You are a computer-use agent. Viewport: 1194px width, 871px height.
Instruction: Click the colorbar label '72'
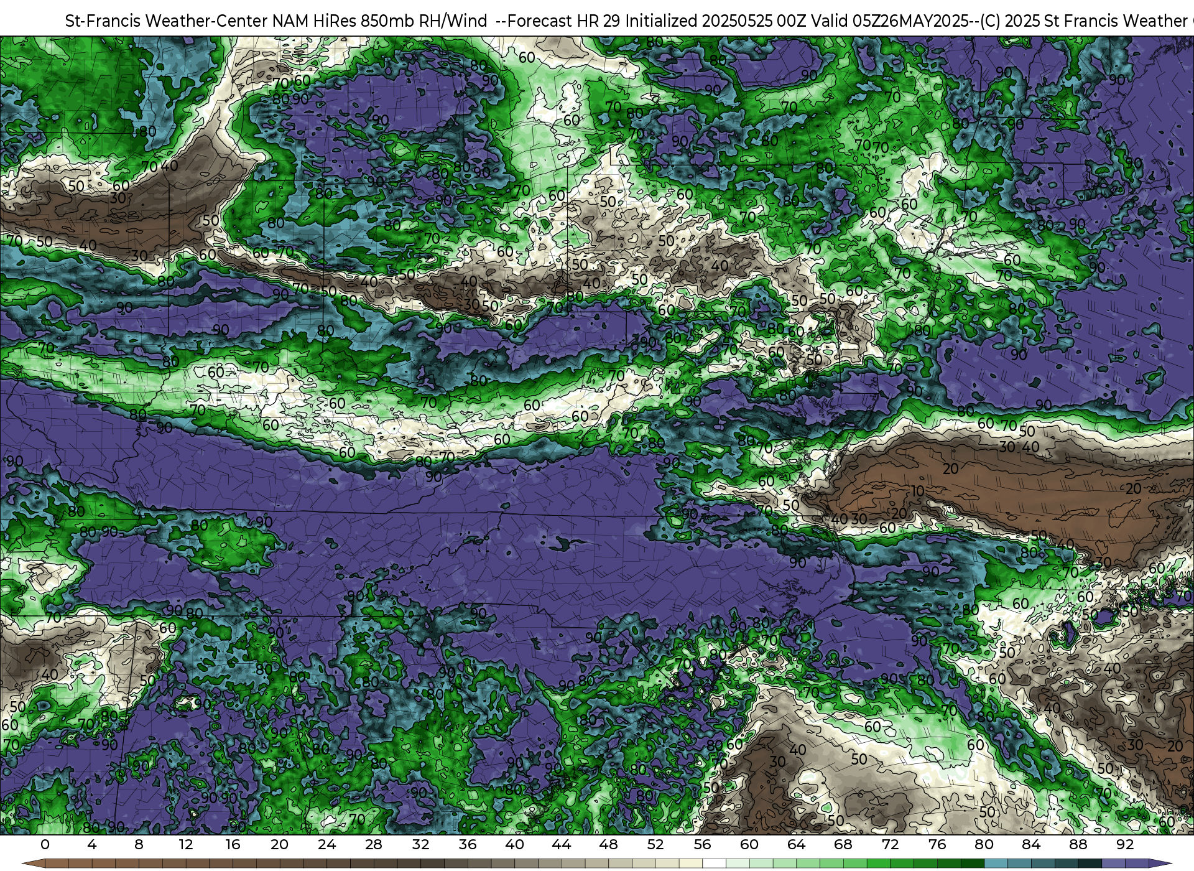click(890, 844)
